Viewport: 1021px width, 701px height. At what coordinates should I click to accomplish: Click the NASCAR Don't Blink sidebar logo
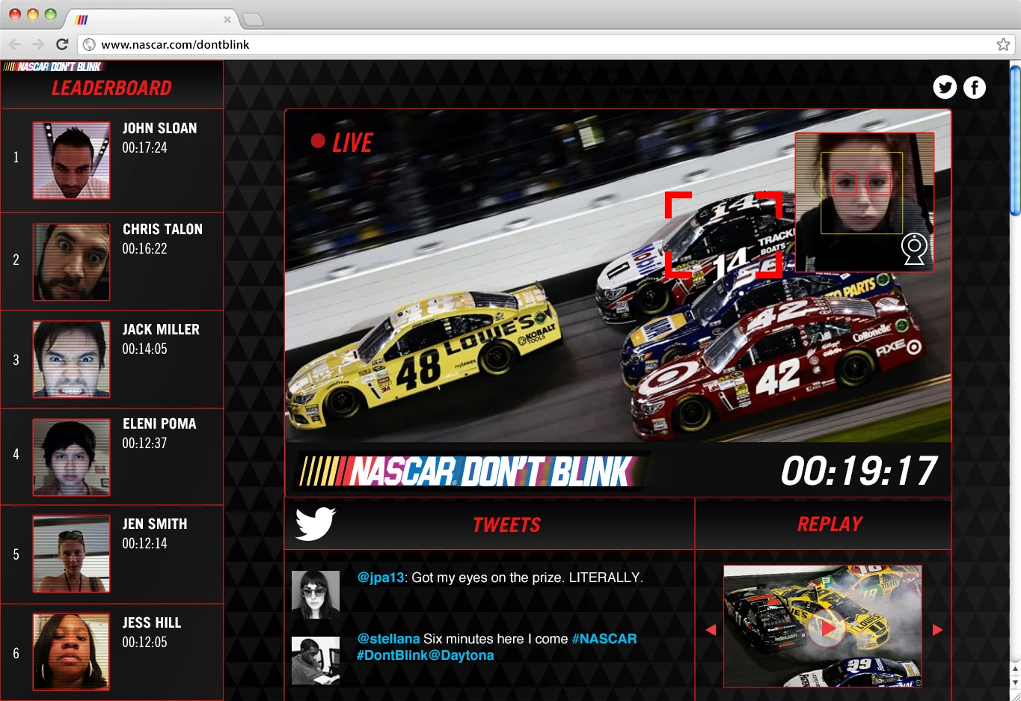(x=52, y=67)
